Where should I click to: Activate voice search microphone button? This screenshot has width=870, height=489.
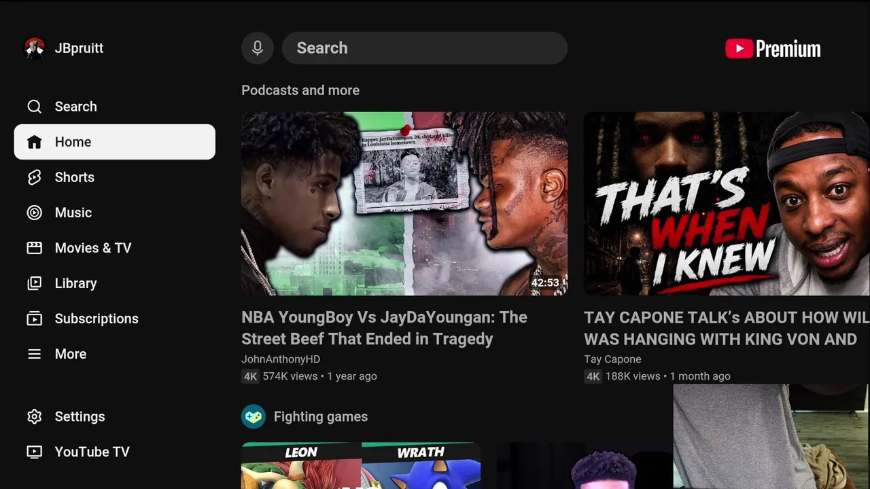(258, 48)
